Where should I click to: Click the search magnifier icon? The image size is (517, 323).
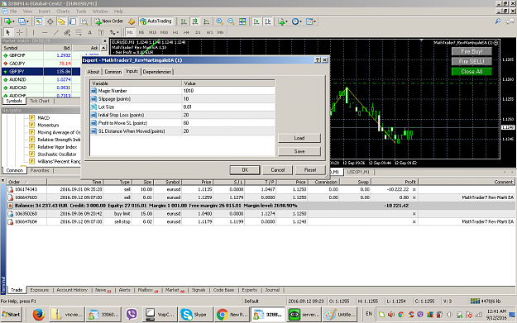coord(498,21)
